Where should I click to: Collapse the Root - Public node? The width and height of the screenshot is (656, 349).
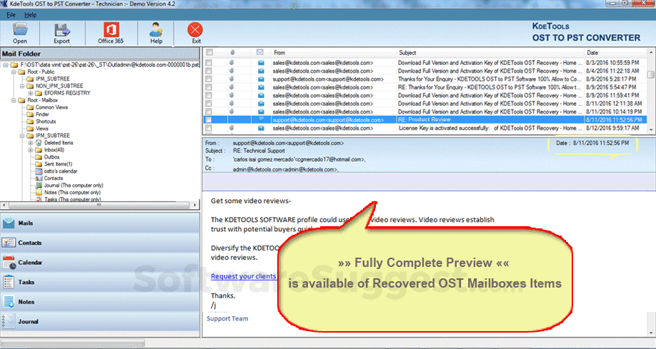pos(14,72)
